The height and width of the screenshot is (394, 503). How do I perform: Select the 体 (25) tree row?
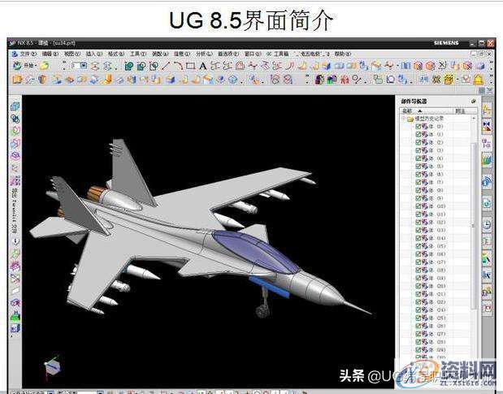click(x=436, y=318)
